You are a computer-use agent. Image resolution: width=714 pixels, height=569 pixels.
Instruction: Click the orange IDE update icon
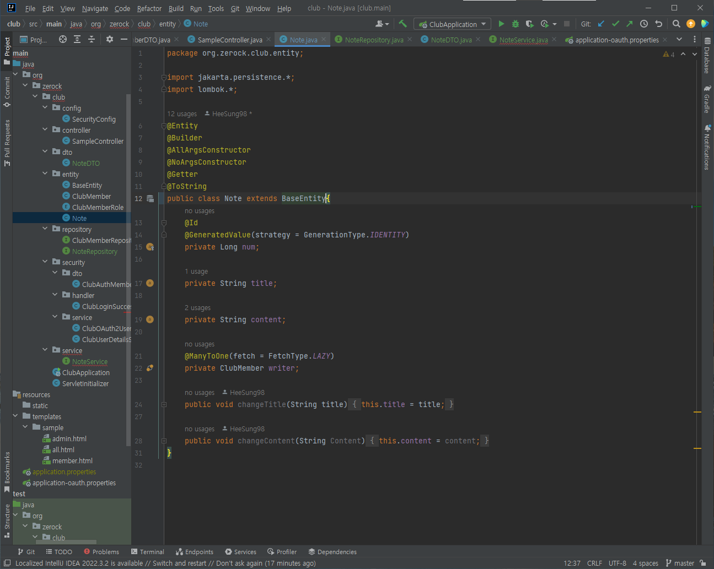[691, 24]
